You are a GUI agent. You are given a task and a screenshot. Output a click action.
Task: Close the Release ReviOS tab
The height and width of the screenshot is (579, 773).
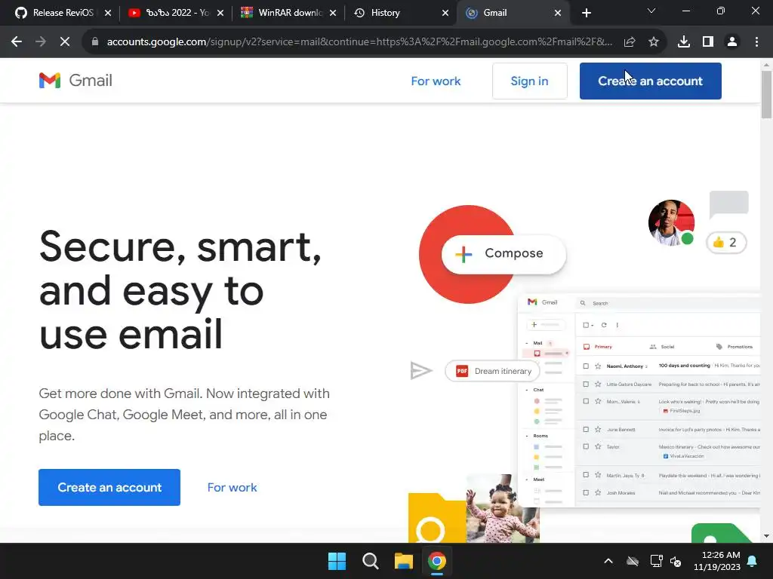108,13
